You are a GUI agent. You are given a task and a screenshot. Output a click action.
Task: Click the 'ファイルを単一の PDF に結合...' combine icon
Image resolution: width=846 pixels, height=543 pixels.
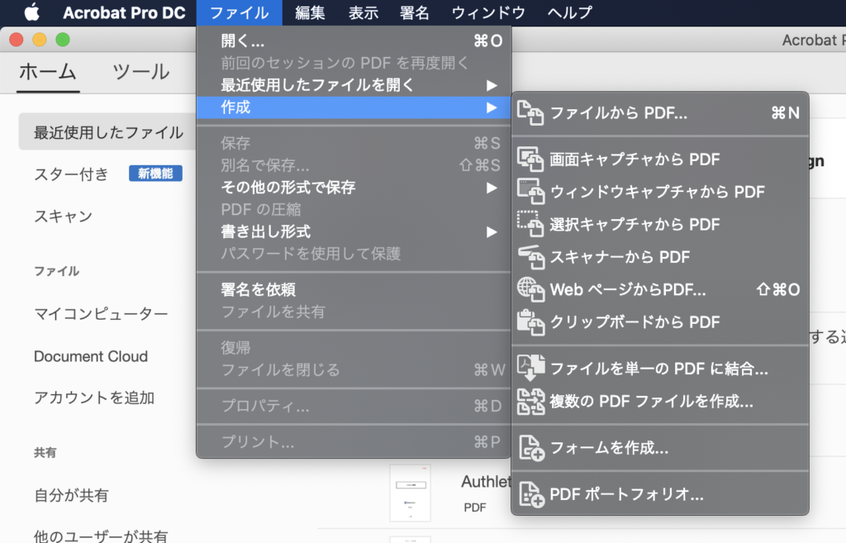click(530, 368)
